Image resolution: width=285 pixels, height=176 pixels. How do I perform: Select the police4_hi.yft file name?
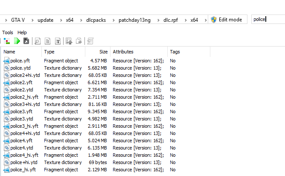24,155
